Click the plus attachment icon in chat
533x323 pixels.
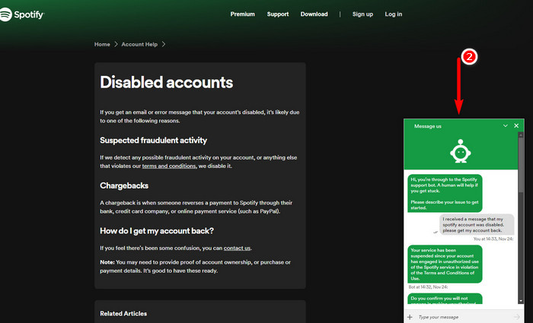tap(410, 317)
